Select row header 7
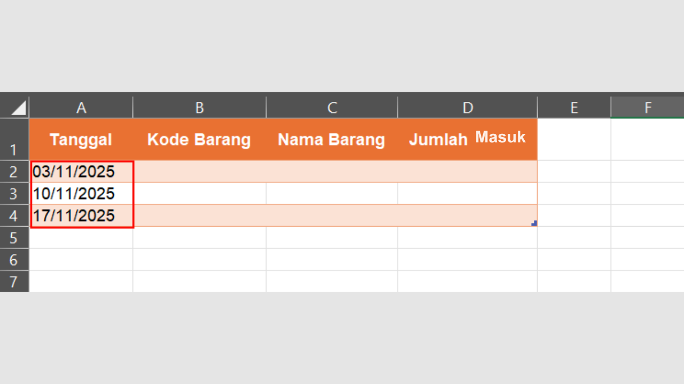684x384 pixels. (x=14, y=282)
